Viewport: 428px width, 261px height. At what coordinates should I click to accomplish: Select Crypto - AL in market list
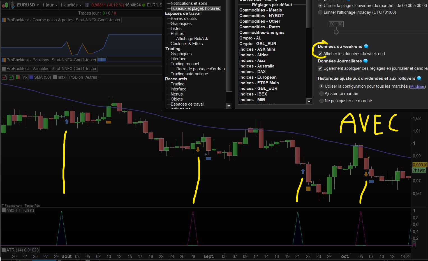coord(250,38)
